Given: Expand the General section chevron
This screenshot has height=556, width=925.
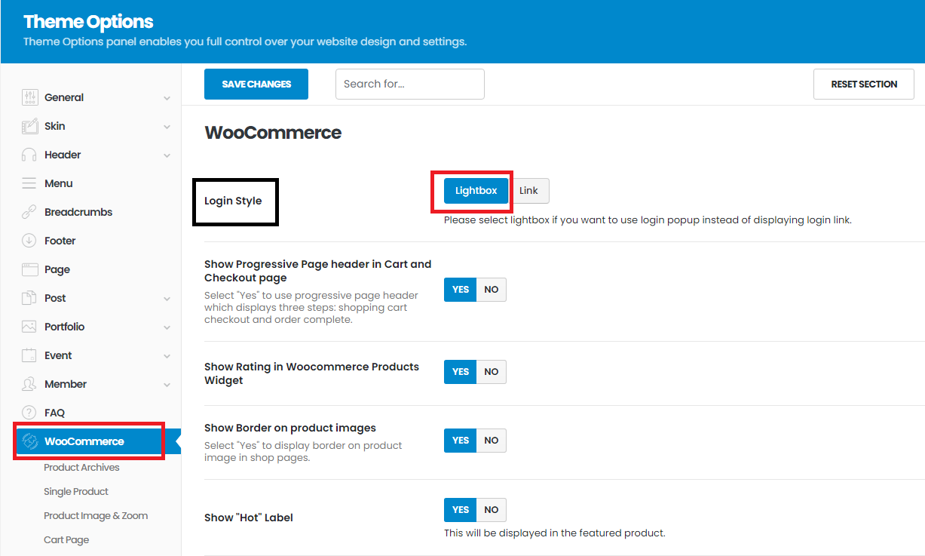Looking at the screenshot, I should (x=167, y=98).
